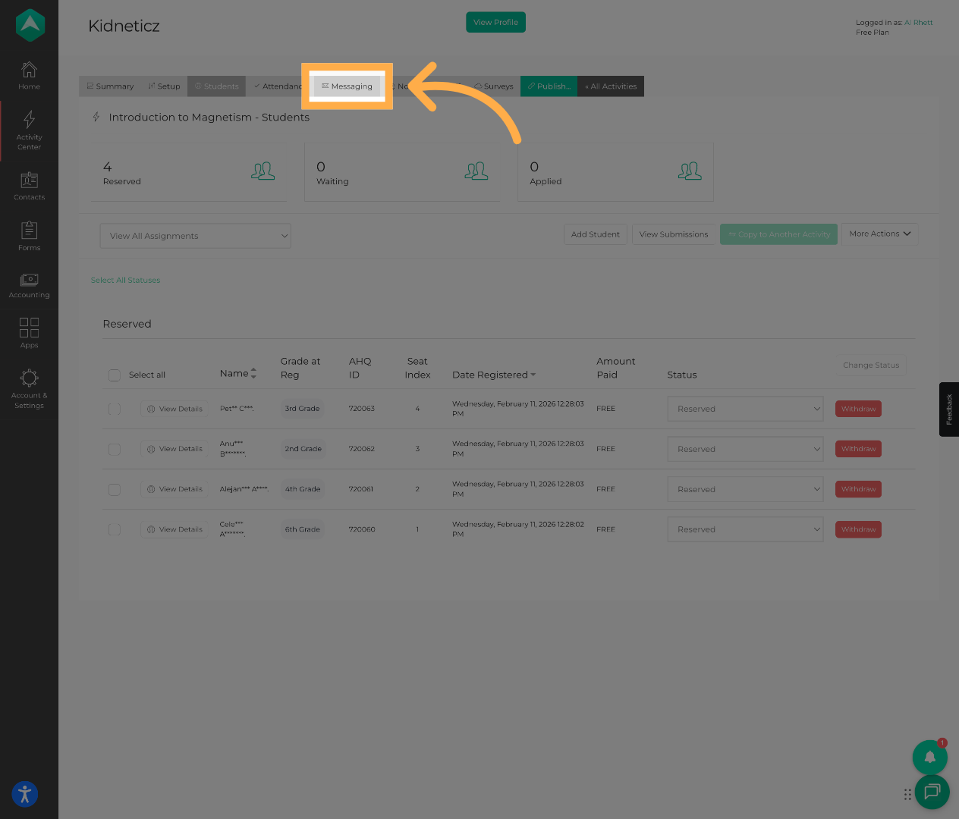Viewport: 959px width, 819px height.
Task: Open the chat bubble icon
Action: [932, 792]
